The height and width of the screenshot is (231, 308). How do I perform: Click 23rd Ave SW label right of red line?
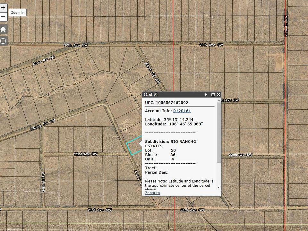[193, 210]
